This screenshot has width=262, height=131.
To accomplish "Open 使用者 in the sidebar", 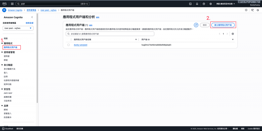I will (7, 56).
